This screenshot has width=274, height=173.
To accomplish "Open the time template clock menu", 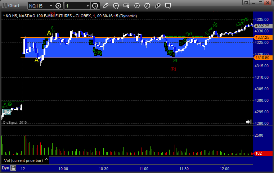I will pos(95,6).
